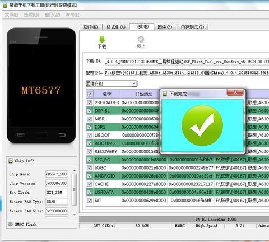This screenshot has width=269, height=242.
Task: Switch to the Welcome (欢迎) tab
Action: (91, 27)
